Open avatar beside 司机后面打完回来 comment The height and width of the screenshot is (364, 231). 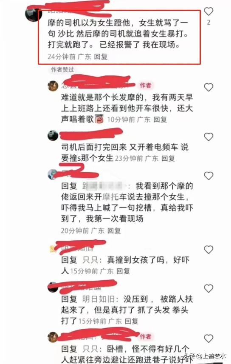click(53, 135)
